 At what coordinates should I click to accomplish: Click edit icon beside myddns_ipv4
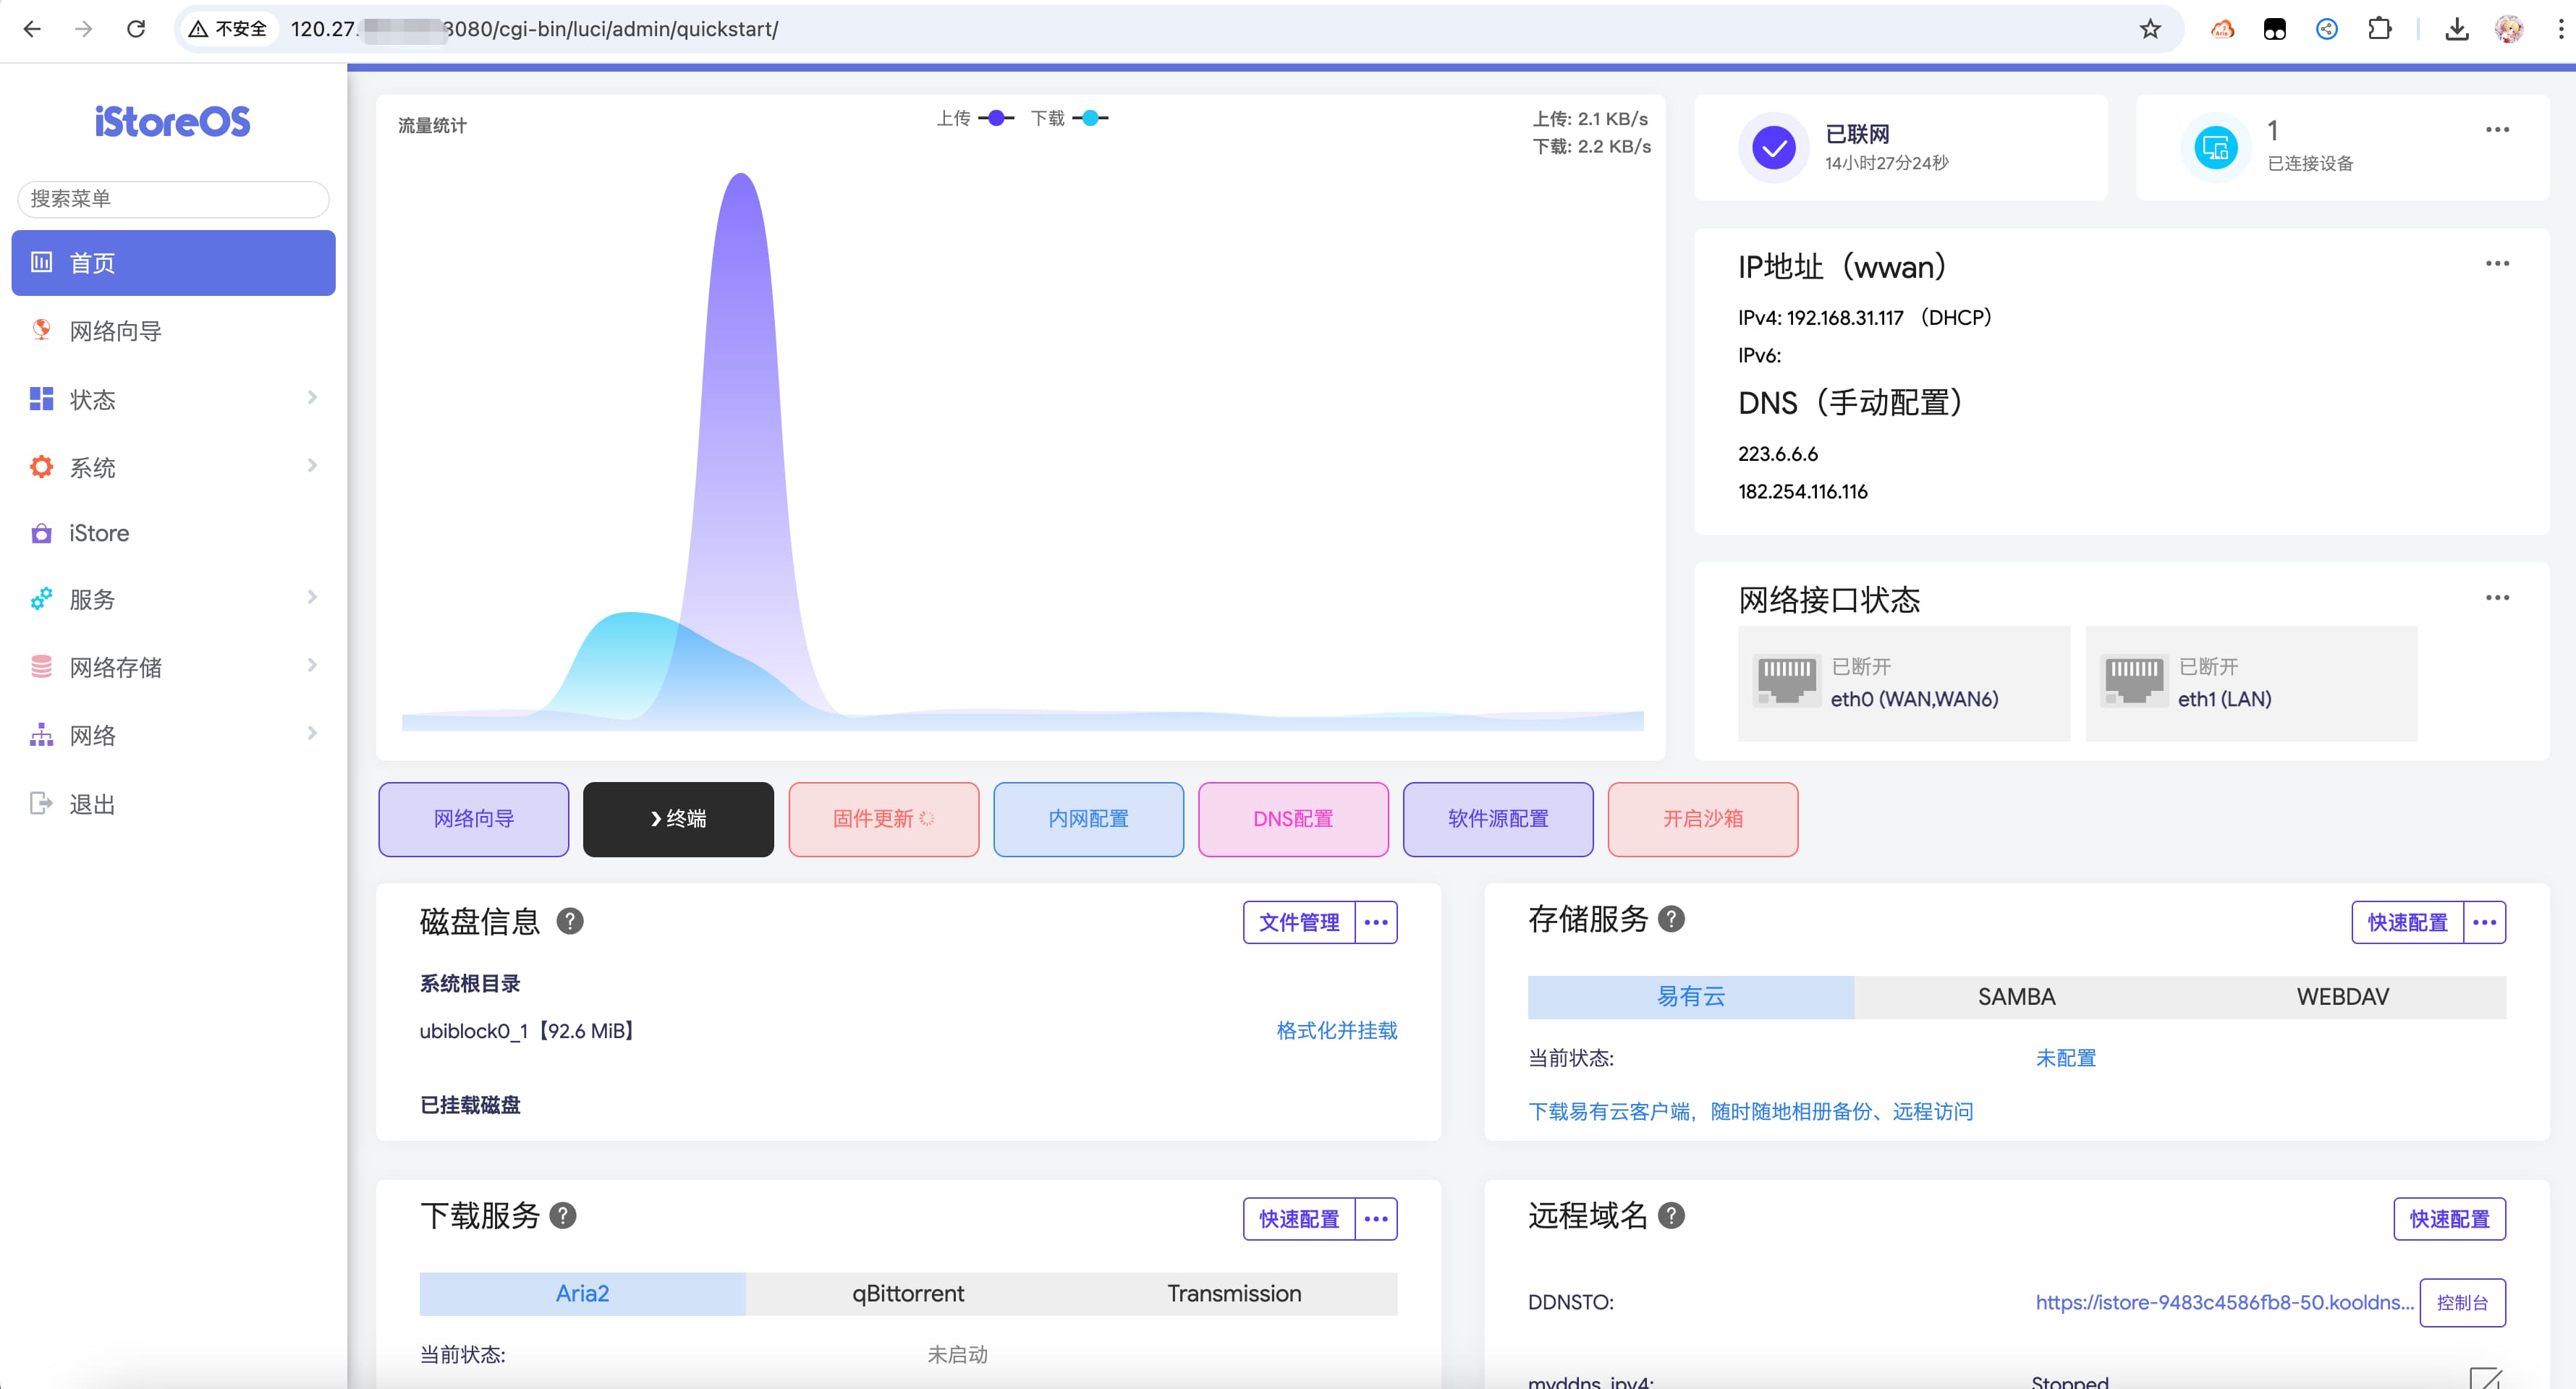tap(2484, 1378)
